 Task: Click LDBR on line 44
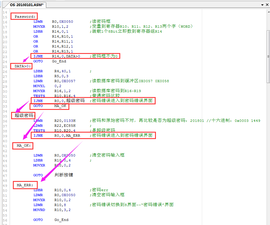pos(38,161)
